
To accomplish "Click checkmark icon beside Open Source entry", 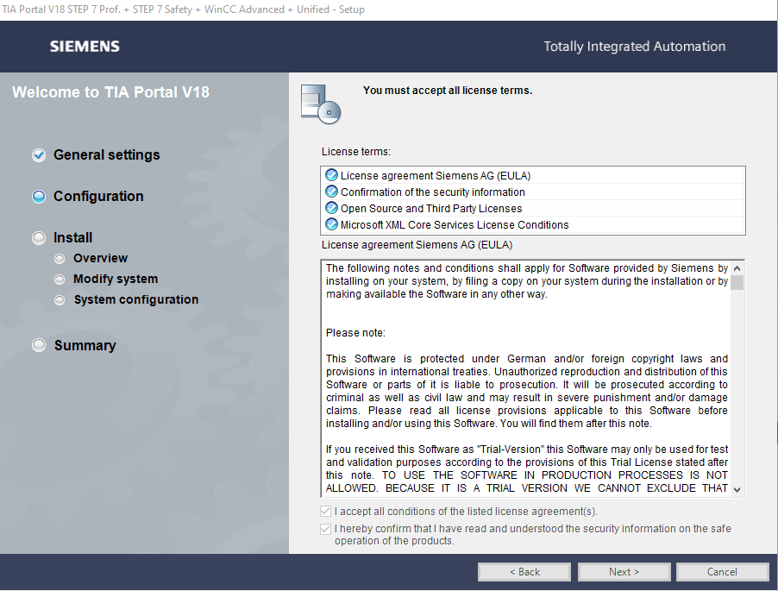I will pyautogui.click(x=331, y=208).
